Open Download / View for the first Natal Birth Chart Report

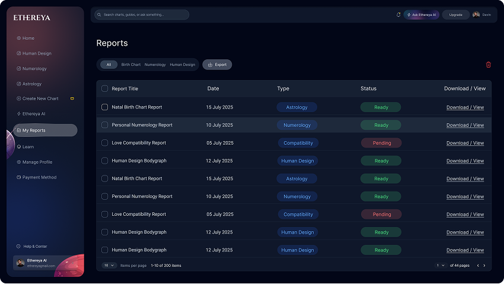[x=465, y=107]
